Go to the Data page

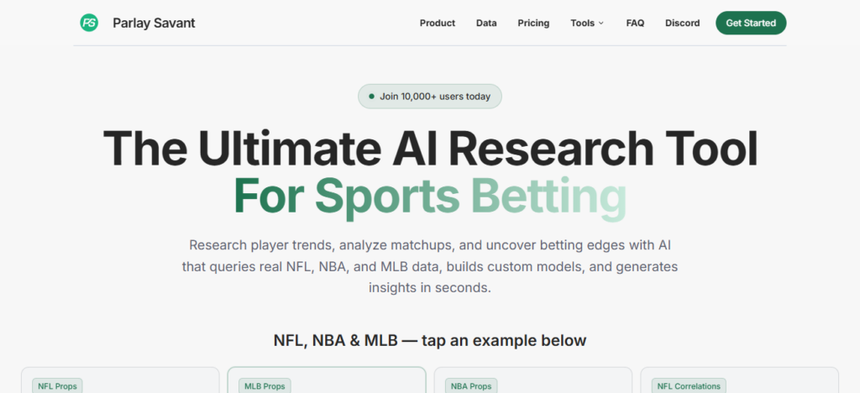coord(486,23)
